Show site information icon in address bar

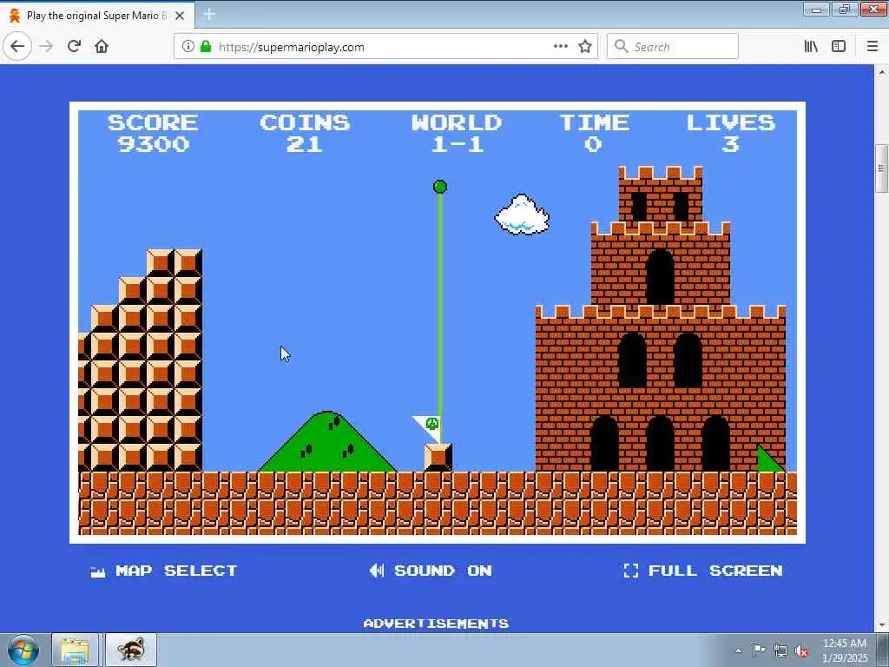(x=188, y=47)
